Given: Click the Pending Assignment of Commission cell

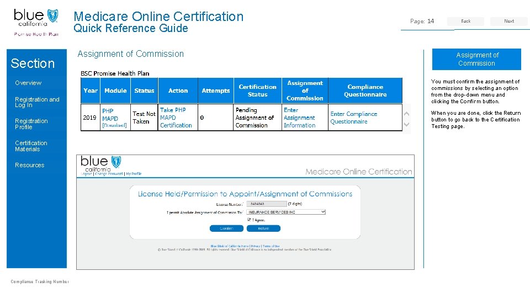Looking at the screenshot, I should pos(258,117).
